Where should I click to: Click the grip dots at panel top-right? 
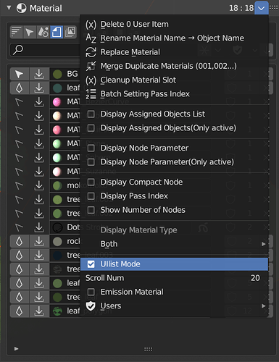click(x=273, y=8)
